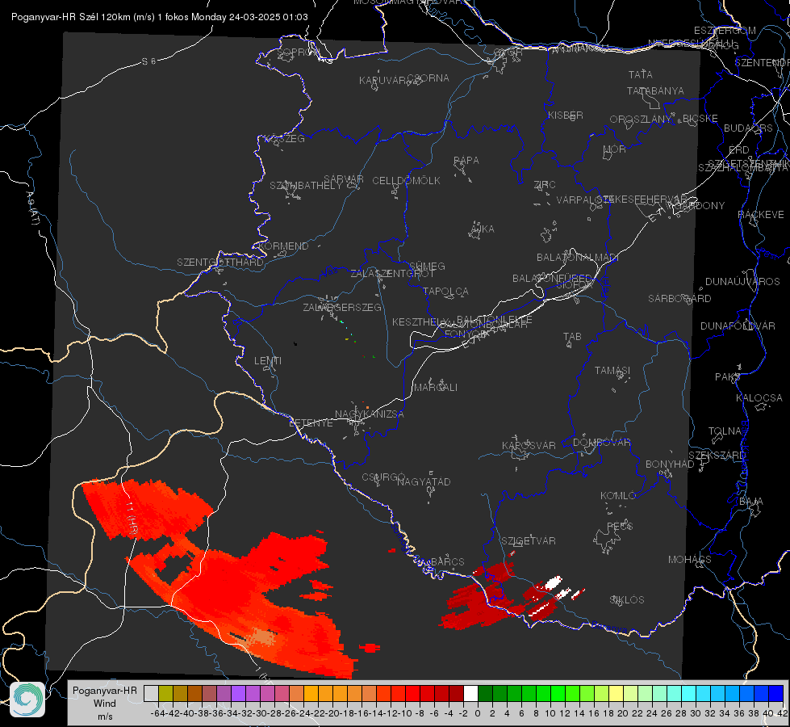Click the PAPA city label
The width and height of the screenshot is (790, 727).
click(466, 160)
